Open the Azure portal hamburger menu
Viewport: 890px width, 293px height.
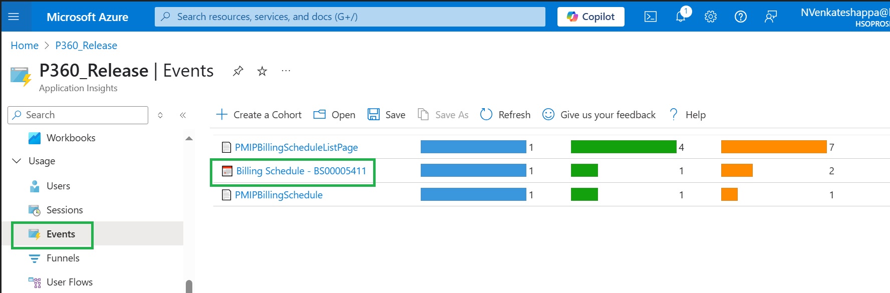pos(14,17)
